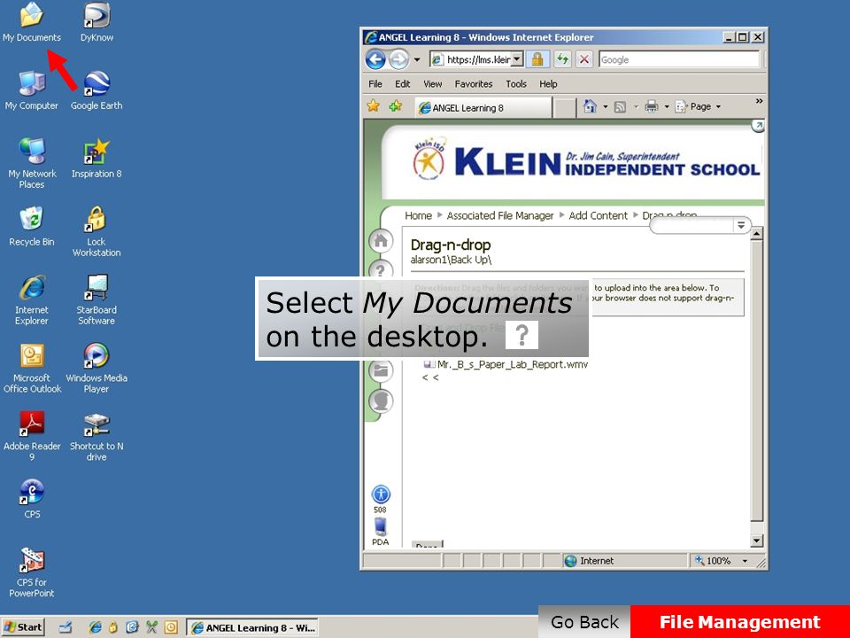
Task: Open the Help menu
Action: coord(548,84)
